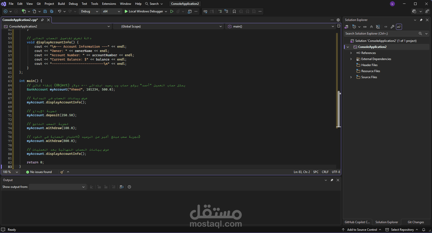Expand the Source Files node
The height and width of the screenshot is (233, 432).
[351, 77]
